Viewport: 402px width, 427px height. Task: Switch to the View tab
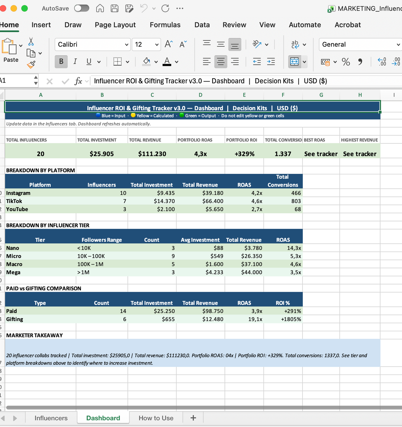coord(267,25)
